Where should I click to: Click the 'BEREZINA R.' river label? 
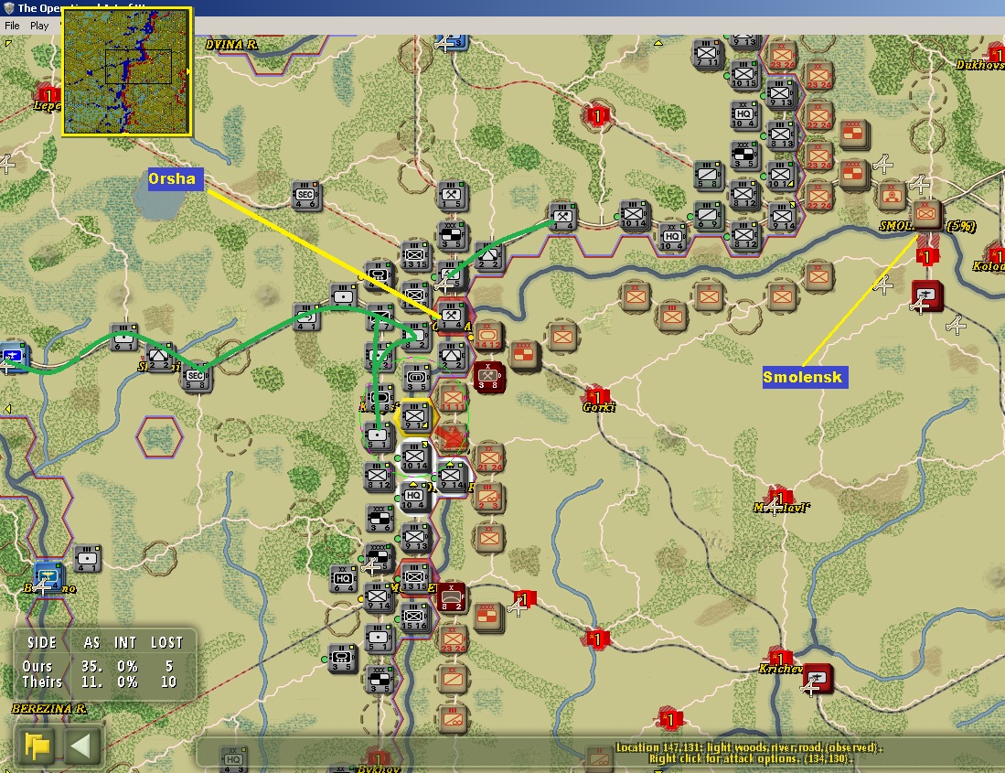[49, 708]
